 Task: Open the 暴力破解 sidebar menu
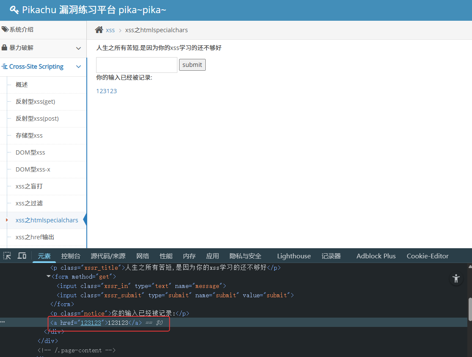[x=43, y=48]
